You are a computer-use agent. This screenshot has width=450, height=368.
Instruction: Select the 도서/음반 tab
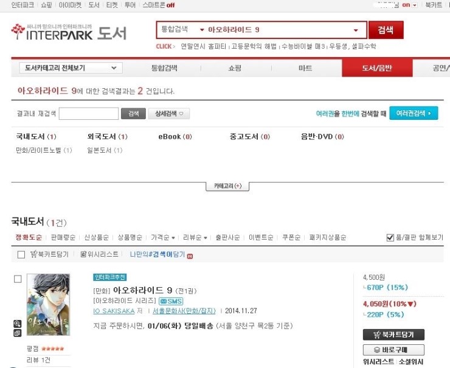pyautogui.click(x=377, y=68)
